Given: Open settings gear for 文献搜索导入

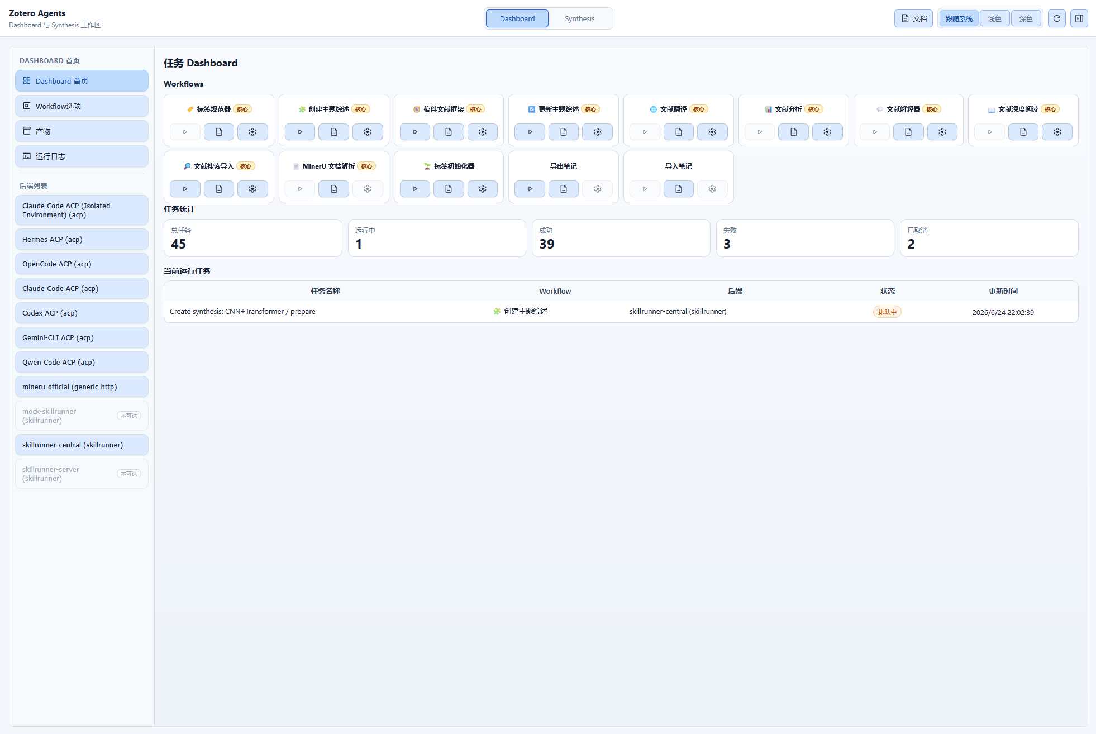Looking at the screenshot, I should [252, 189].
